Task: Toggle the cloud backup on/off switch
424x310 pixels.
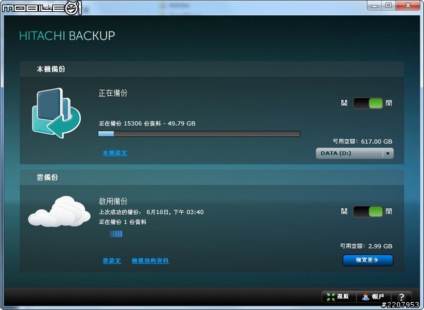Action: pos(368,212)
